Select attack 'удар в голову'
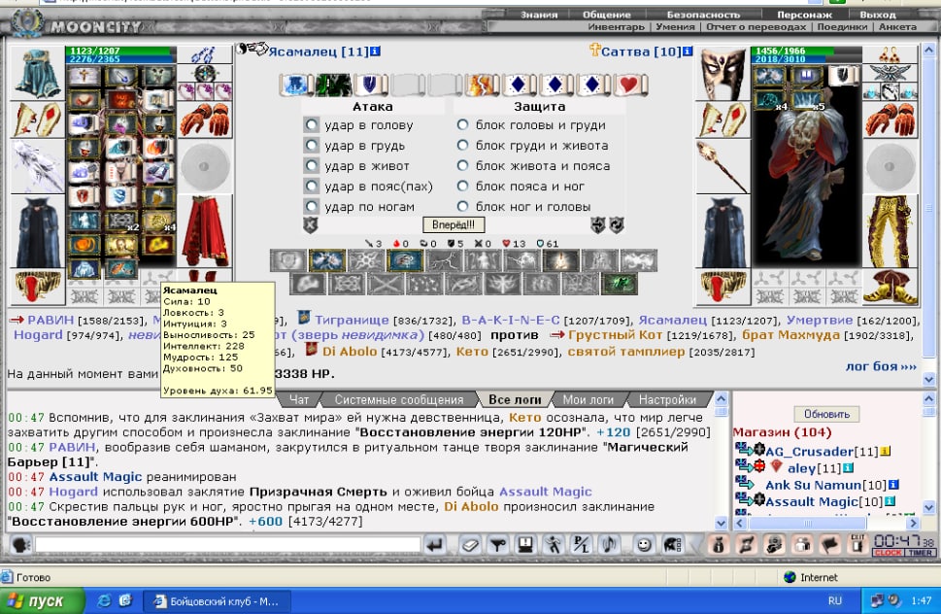The image size is (941, 614). [x=312, y=125]
